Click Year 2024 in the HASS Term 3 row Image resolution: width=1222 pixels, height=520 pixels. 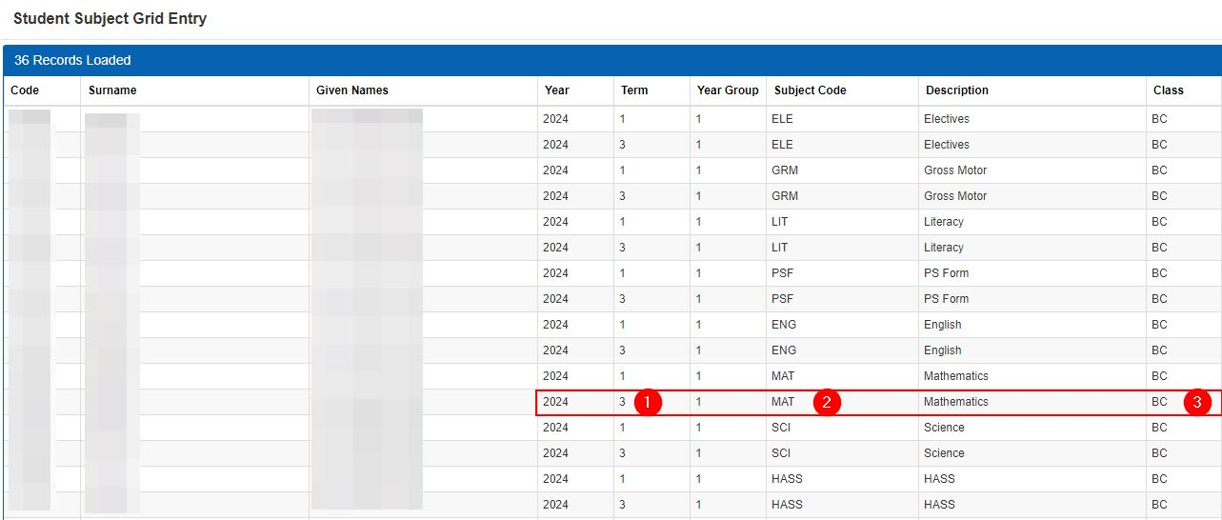click(555, 505)
